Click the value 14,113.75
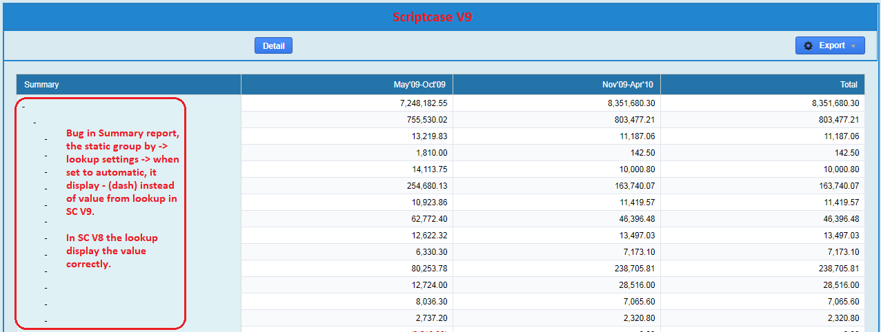The image size is (881, 332). pyautogui.click(x=430, y=169)
